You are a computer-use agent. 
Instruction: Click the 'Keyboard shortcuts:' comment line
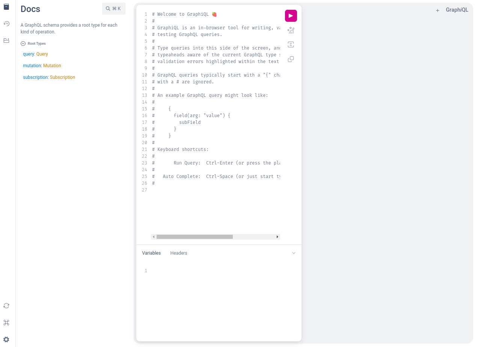[180, 149]
